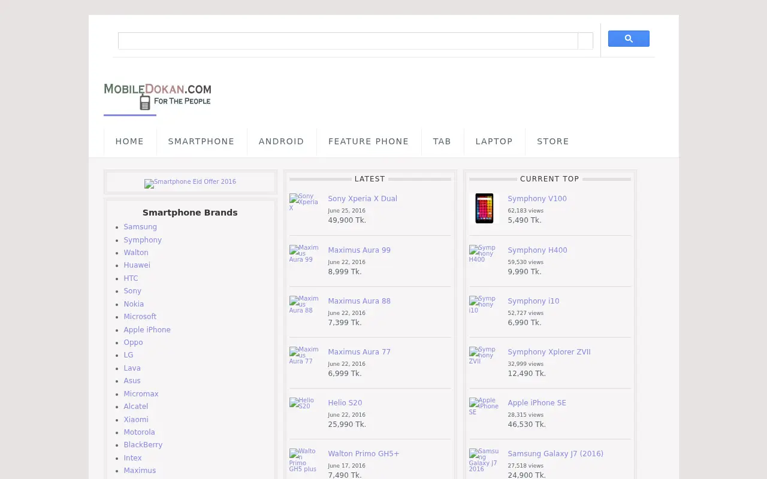767x479 pixels.
Task: Select the Nokia brand link
Action: (x=134, y=304)
